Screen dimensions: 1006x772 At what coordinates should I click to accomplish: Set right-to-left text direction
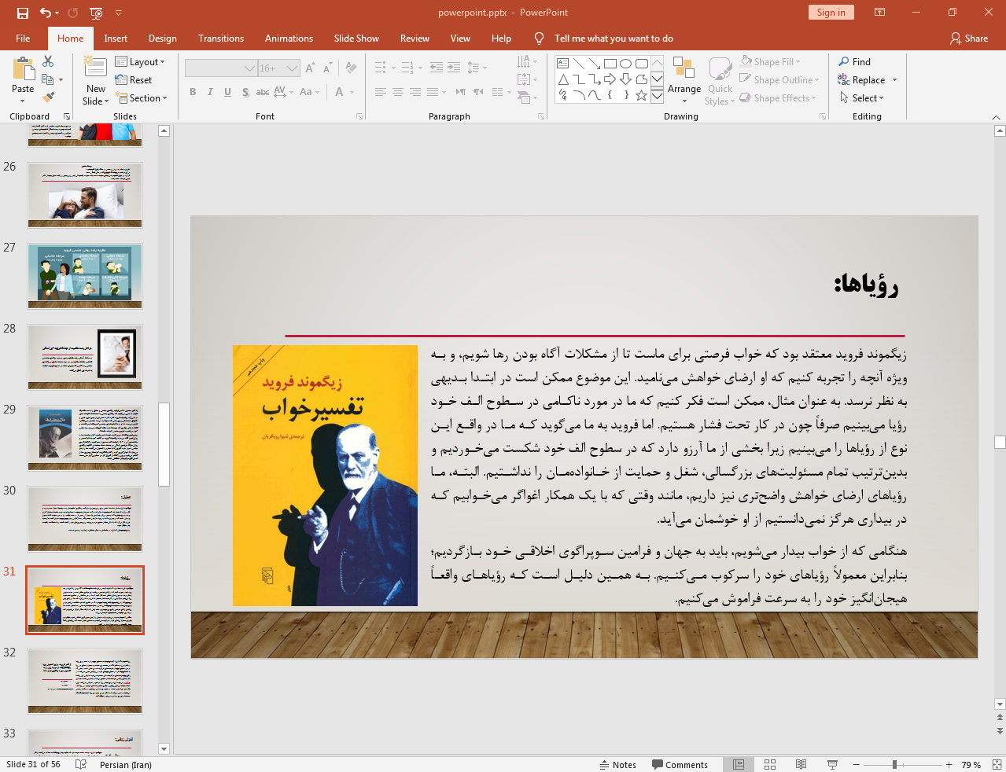pos(478,92)
